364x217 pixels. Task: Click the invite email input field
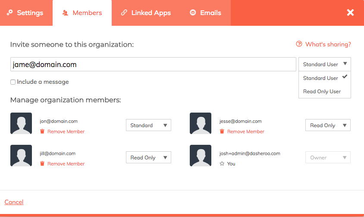[153, 64]
